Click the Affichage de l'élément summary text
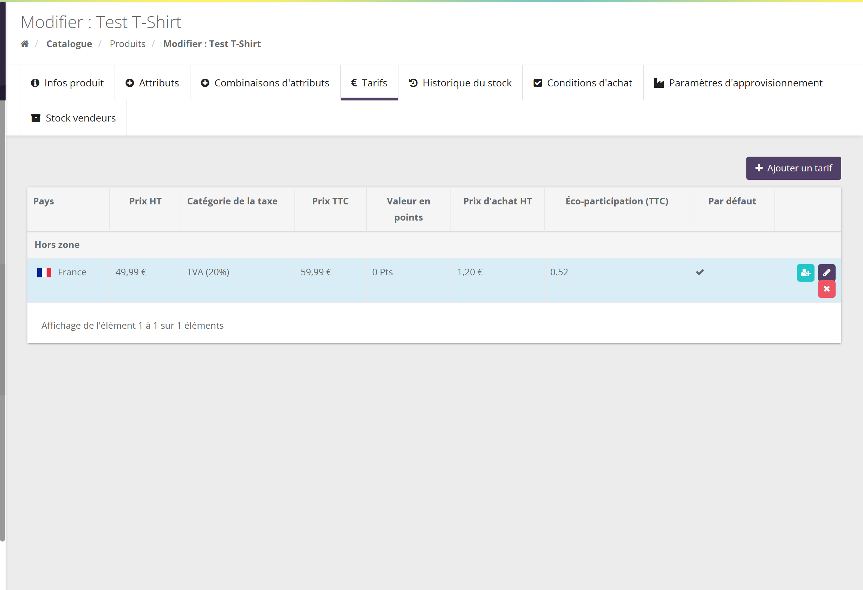 132,326
